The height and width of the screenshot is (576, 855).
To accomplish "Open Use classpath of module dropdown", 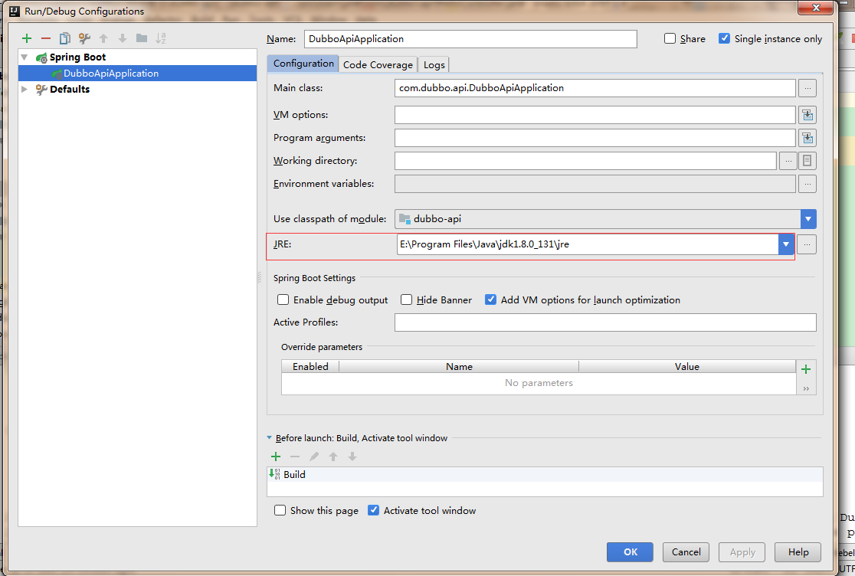I will tap(808, 219).
